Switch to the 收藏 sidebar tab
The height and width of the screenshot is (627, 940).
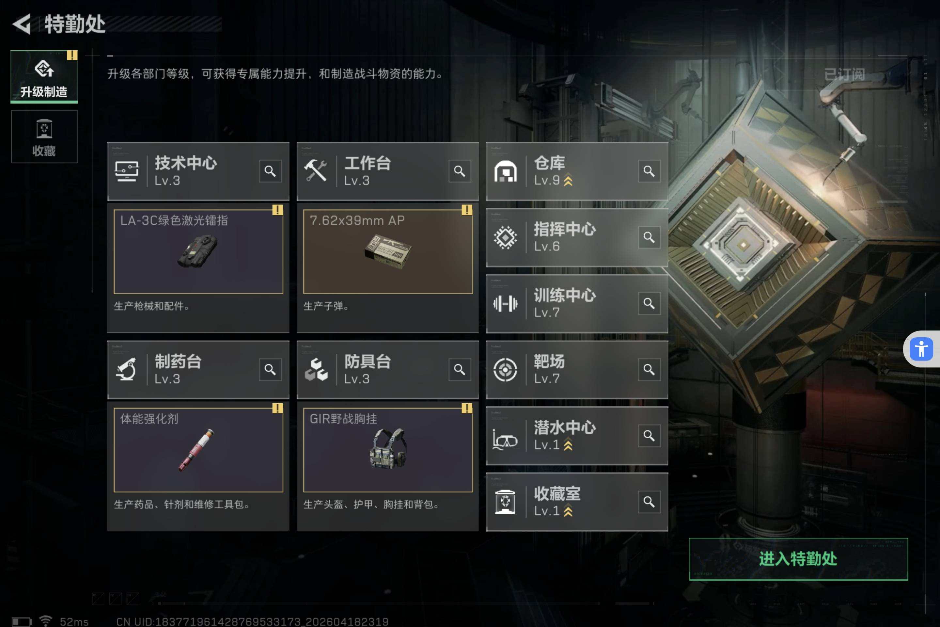tap(44, 137)
